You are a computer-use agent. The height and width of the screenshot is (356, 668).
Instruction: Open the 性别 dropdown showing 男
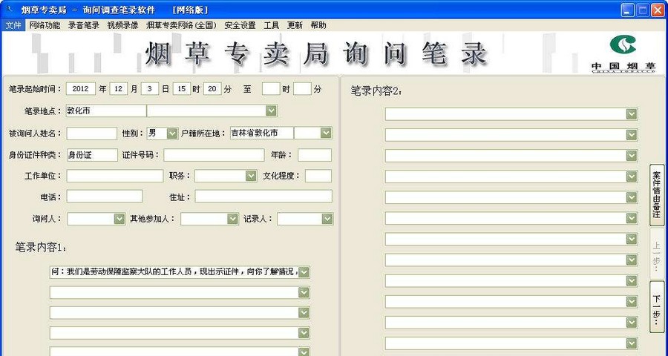pyautogui.click(x=162, y=133)
